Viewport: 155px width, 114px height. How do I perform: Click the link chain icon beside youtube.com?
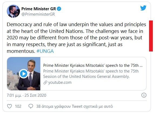tap(45, 82)
